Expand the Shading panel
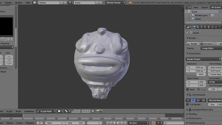Image resolution: width=222 pixels, height=125 pixels. [x=187, y=114]
